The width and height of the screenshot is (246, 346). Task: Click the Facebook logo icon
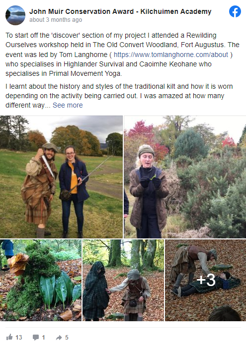pos(235,11)
